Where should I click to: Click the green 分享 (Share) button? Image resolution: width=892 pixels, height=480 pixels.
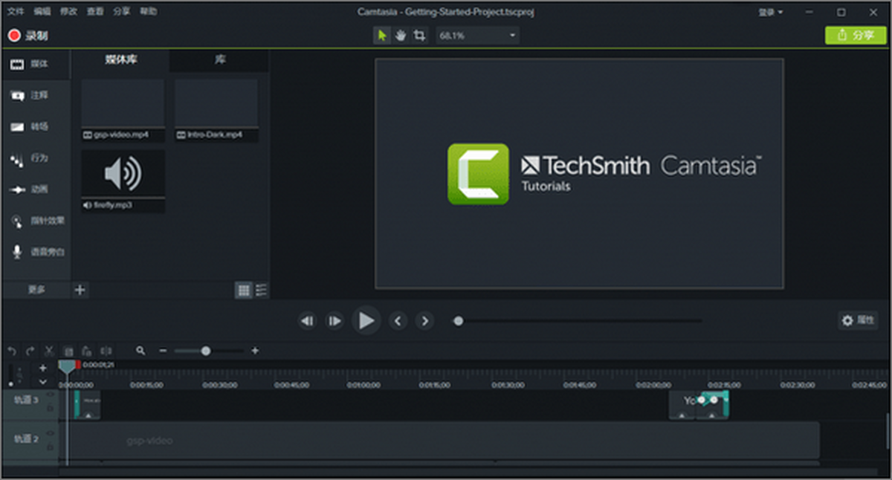[x=856, y=35]
